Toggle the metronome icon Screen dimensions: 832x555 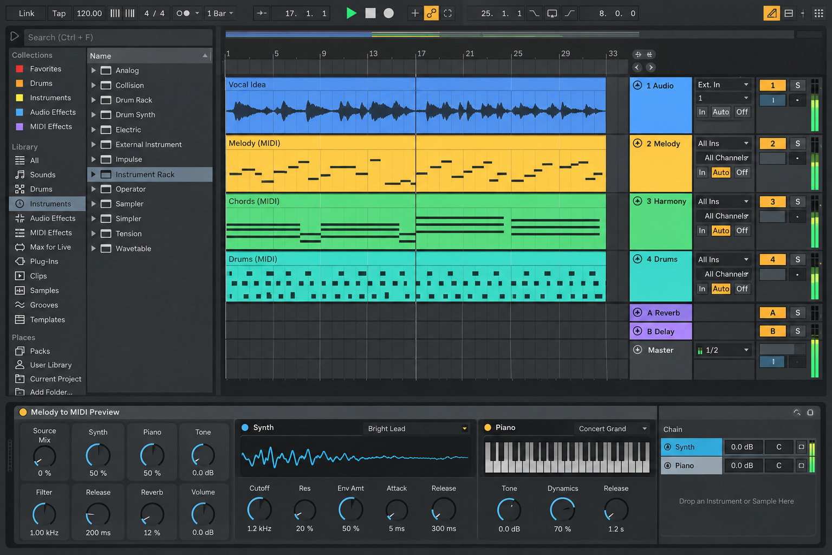[183, 13]
